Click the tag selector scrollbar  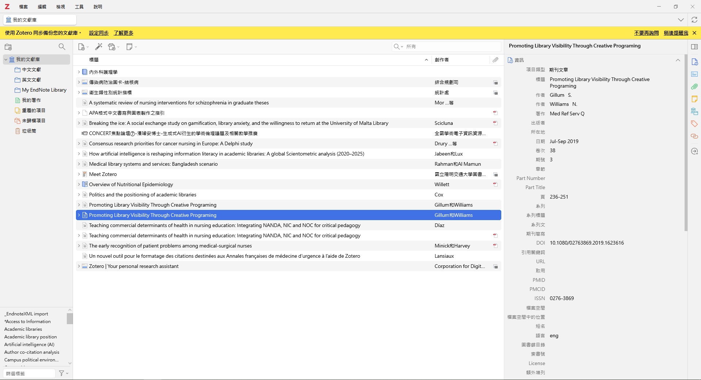[x=70, y=318]
